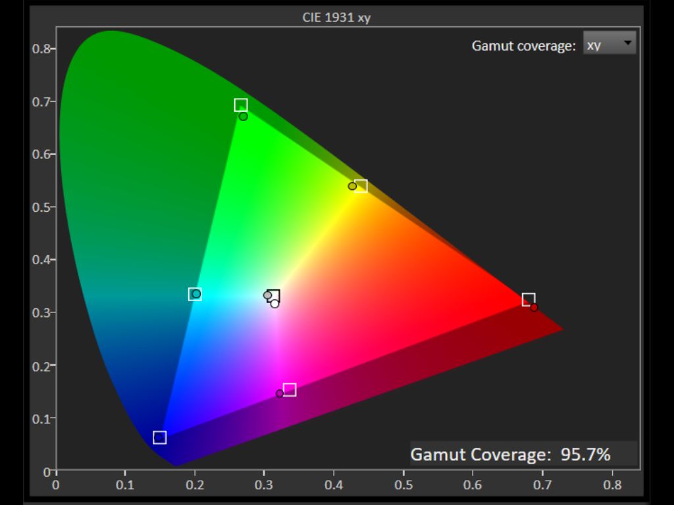Viewport: 674px width, 505px height.
Task: Open the Gamut coverage xy dropdown
Action: (x=609, y=44)
